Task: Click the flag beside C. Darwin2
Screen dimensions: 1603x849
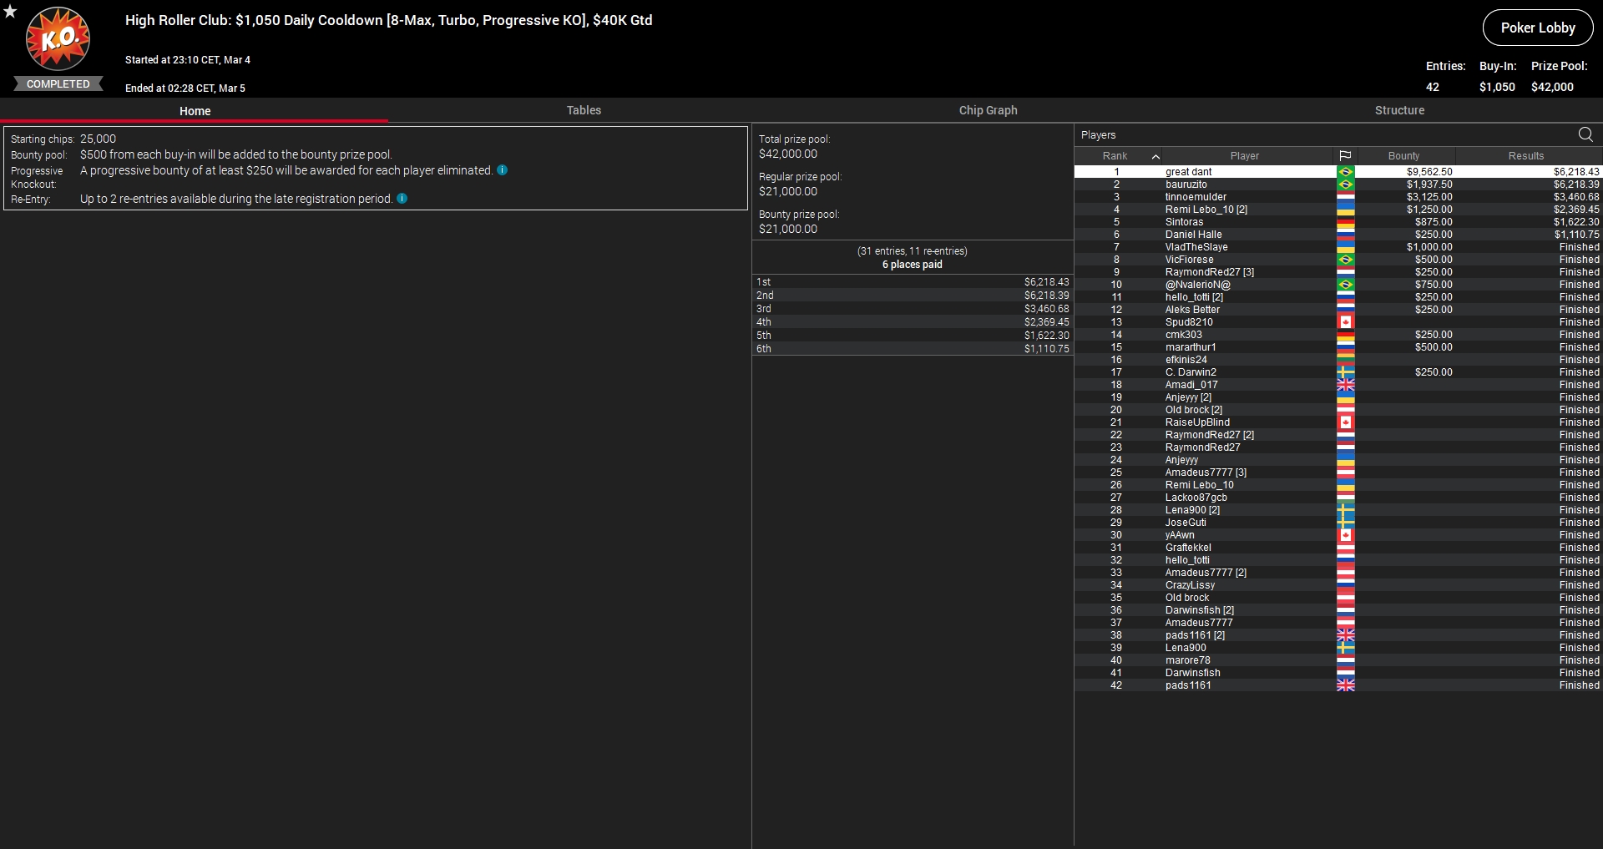Action: pos(1345,372)
